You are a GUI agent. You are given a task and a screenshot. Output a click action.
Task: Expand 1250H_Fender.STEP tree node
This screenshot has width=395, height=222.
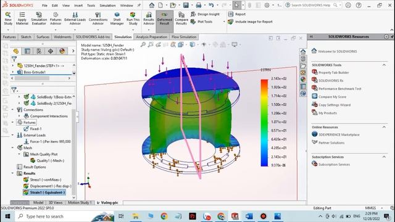point(13,65)
